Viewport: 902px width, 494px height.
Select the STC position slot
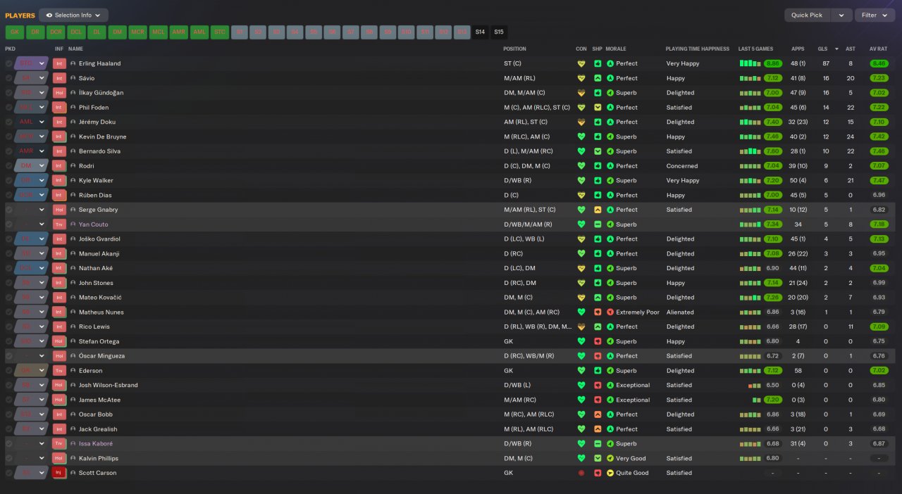pos(219,32)
